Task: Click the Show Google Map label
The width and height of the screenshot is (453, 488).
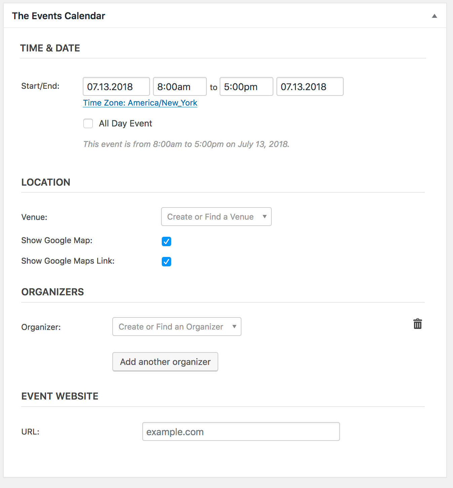Action: (56, 240)
